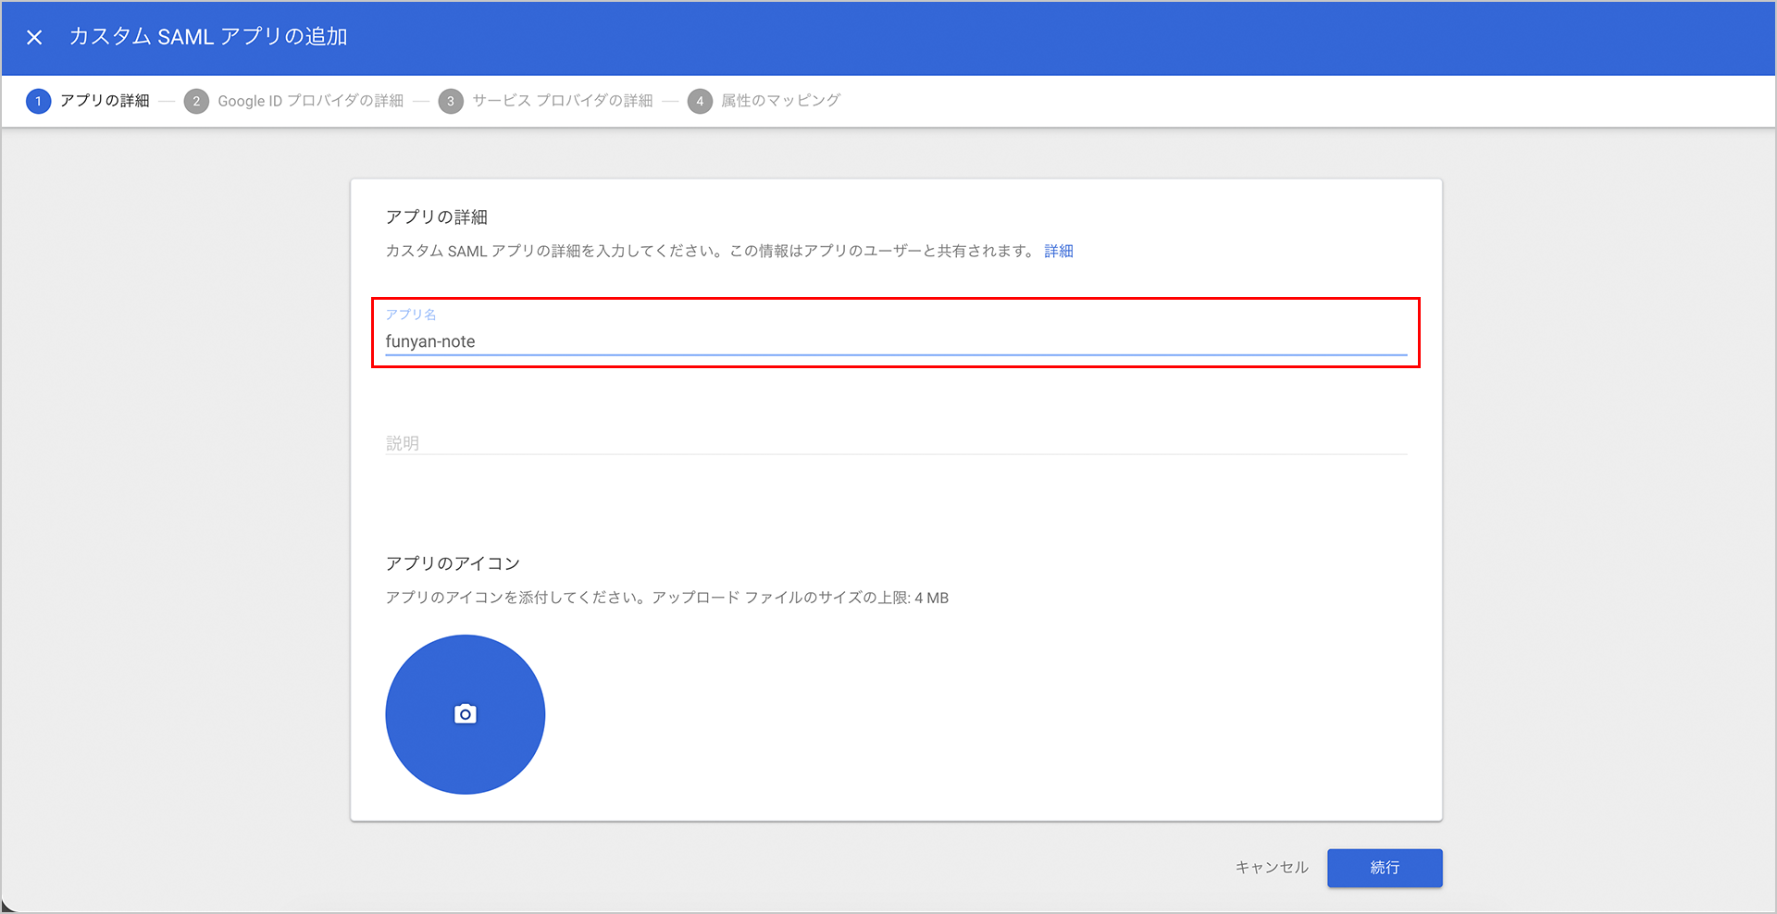
Task: Go to 属性のマッピング step
Action: (x=780, y=101)
